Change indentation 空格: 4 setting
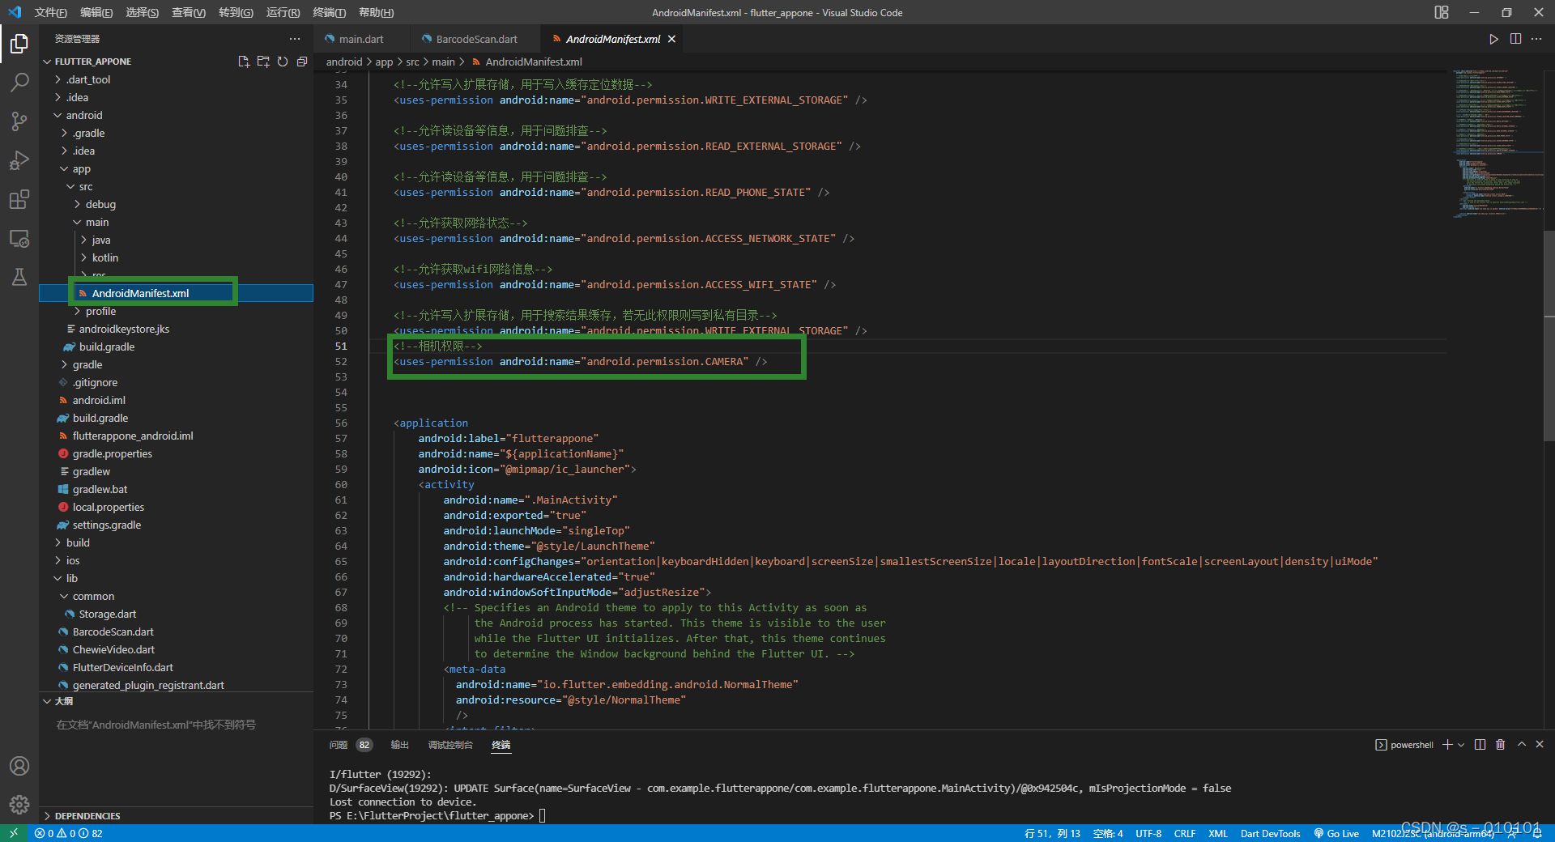The width and height of the screenshot is (1555, 842). pos(1108,833)
